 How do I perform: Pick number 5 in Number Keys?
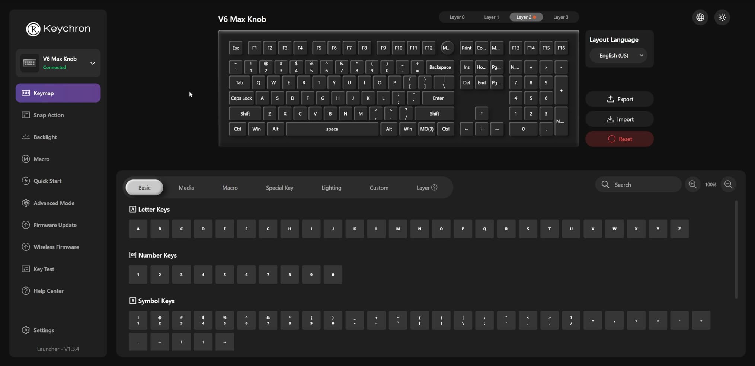coord(225,275)
